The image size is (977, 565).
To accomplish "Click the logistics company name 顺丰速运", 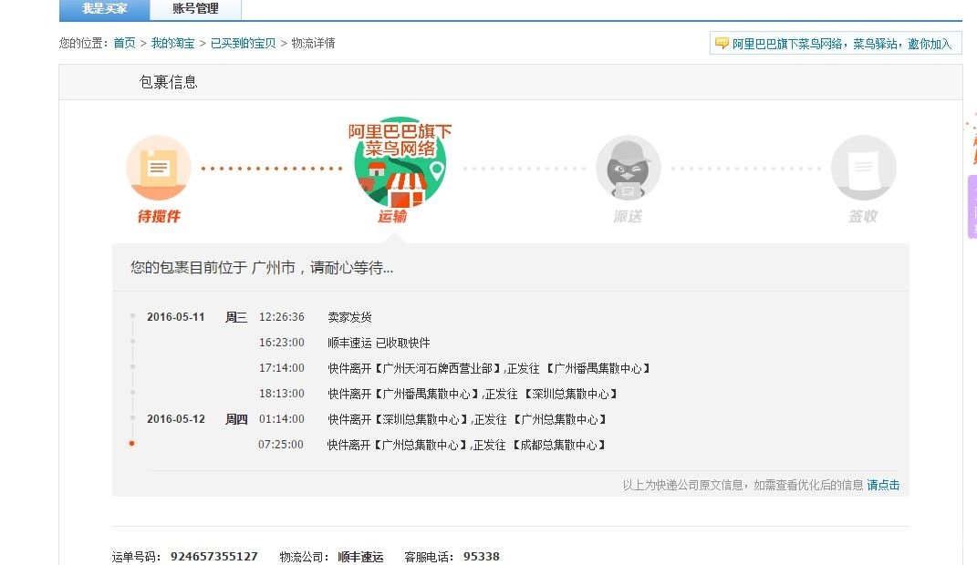I will tap(360, 556).
